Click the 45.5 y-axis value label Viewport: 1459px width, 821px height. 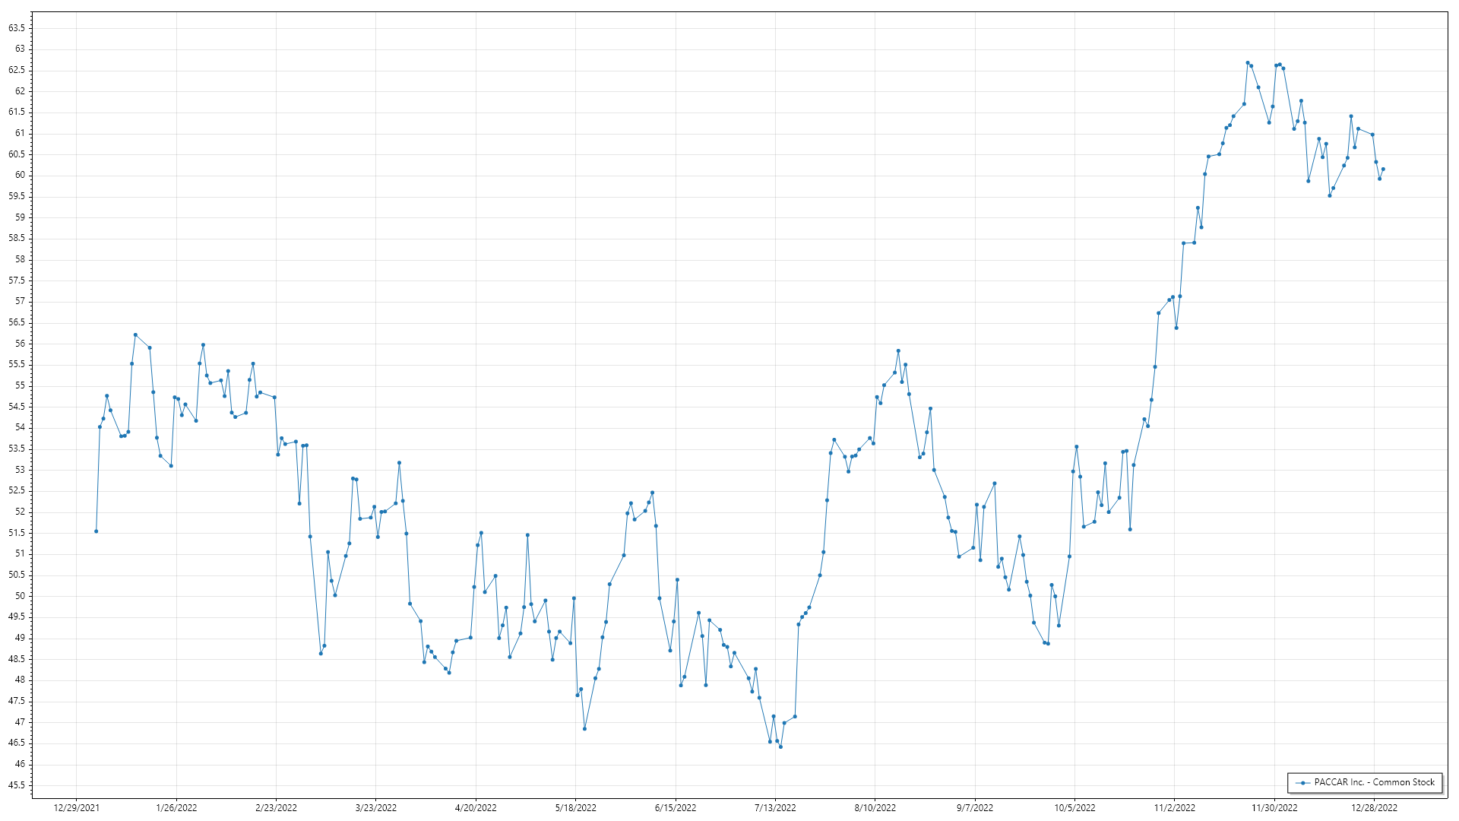(x=17, y=785)
